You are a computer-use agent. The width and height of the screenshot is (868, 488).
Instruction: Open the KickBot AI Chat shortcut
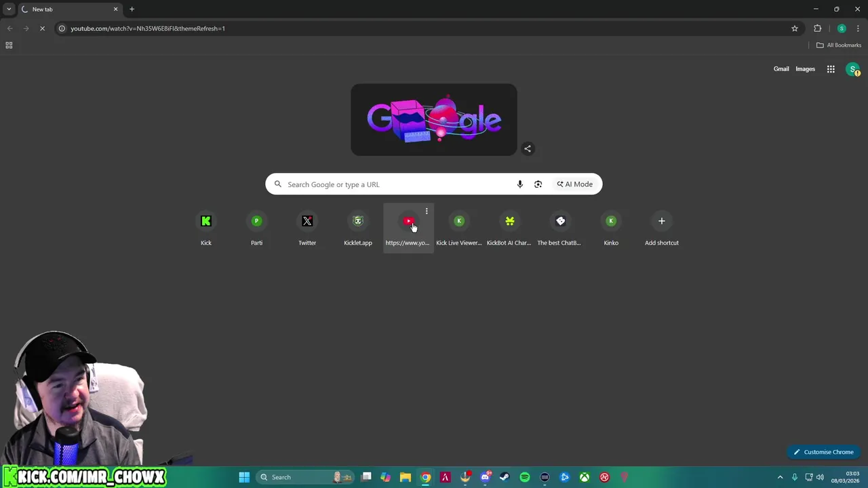point(510,228)
